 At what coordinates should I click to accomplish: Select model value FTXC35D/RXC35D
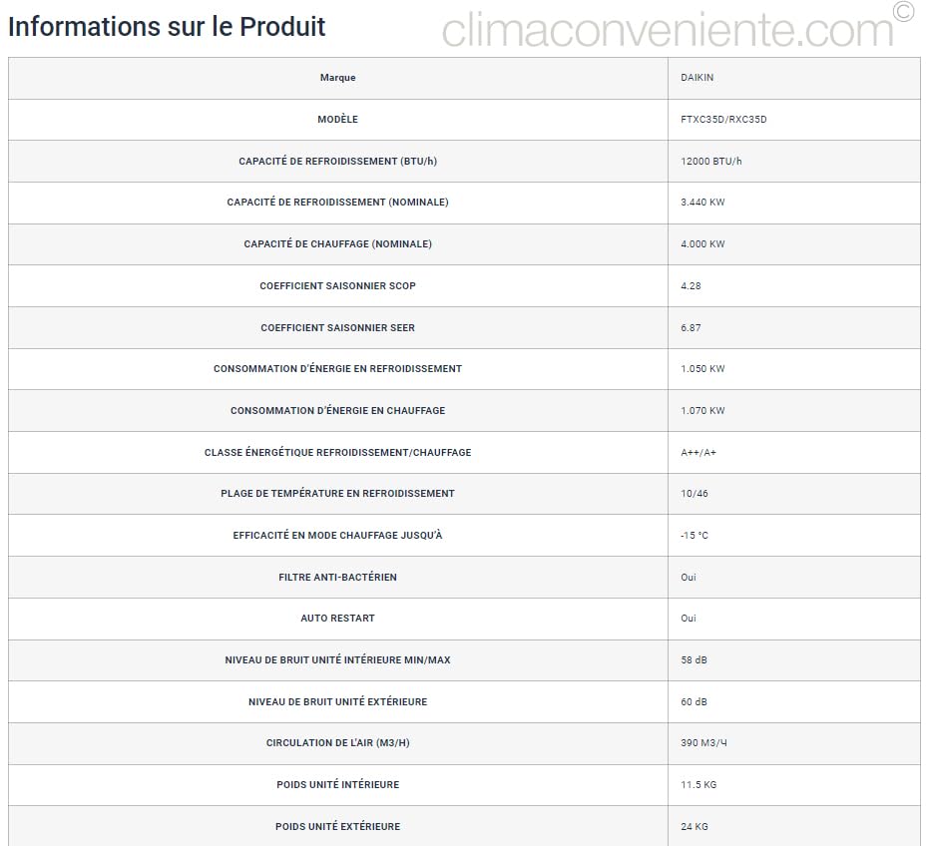(x=723, y=120)
